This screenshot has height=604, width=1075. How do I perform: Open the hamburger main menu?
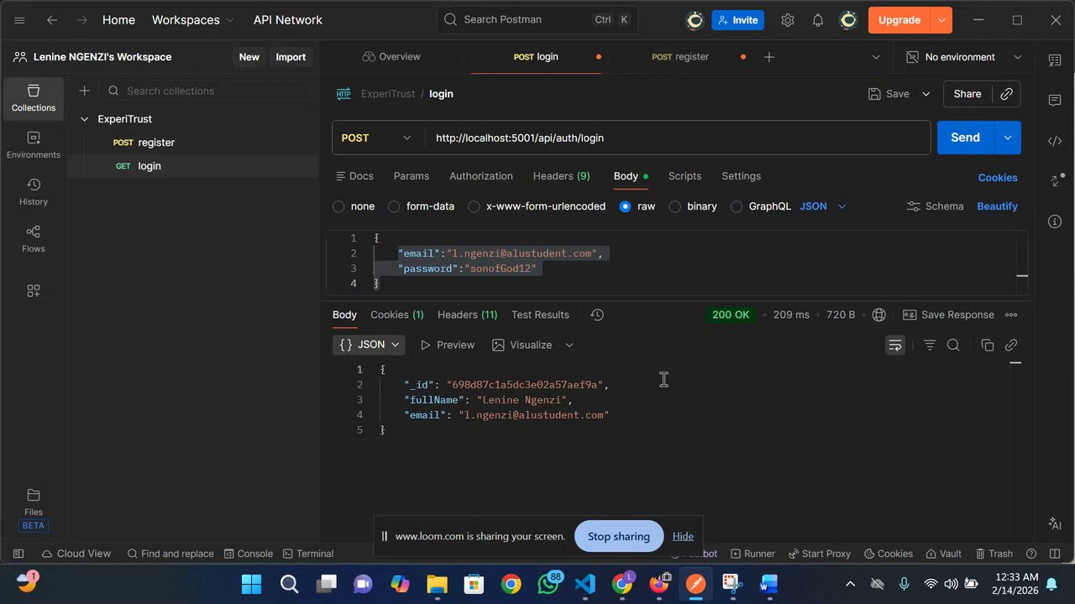20,20
